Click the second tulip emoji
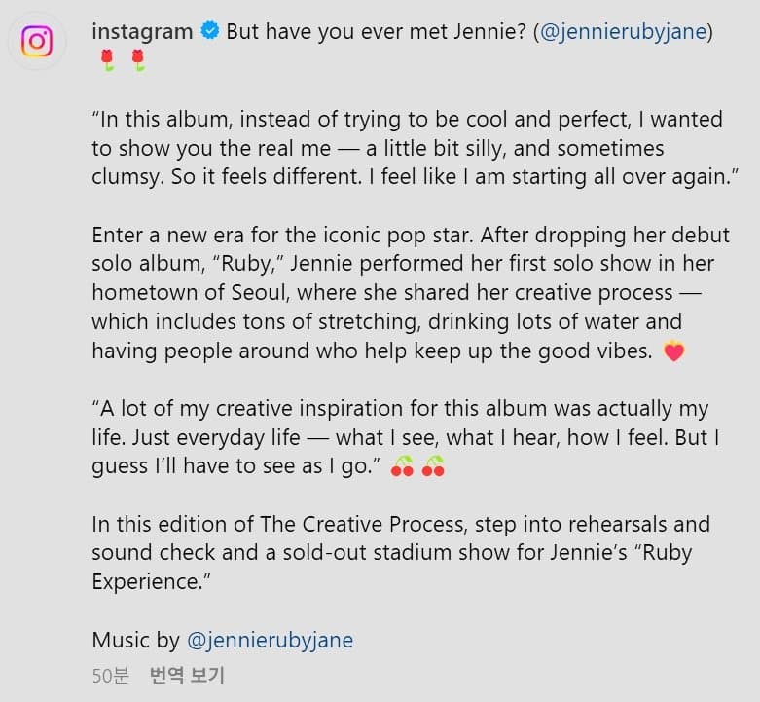Image resolution: width=760 pixels, height=702 pixels. pyautogui.click(x=138, y=60)
